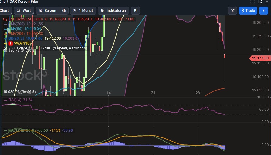The width and height of the screenshot is (271, 155).
Task: Close the chart widget
Action: tap(267, 2)
